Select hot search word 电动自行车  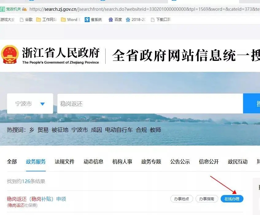119,130
